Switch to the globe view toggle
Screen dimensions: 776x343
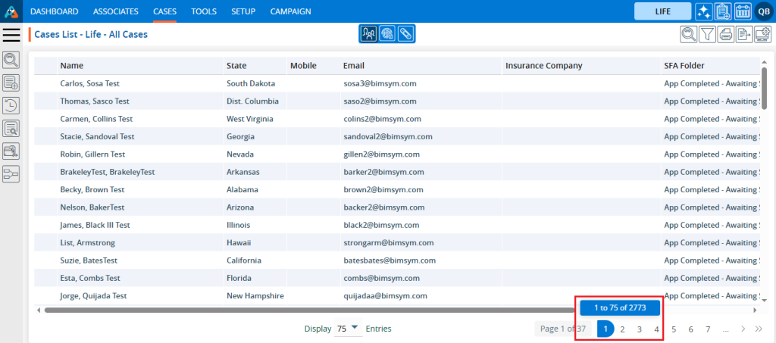point(386,34)
